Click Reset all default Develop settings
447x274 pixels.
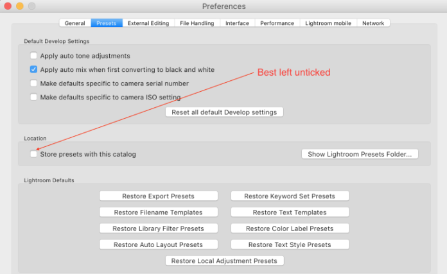[x=224, y=112]
